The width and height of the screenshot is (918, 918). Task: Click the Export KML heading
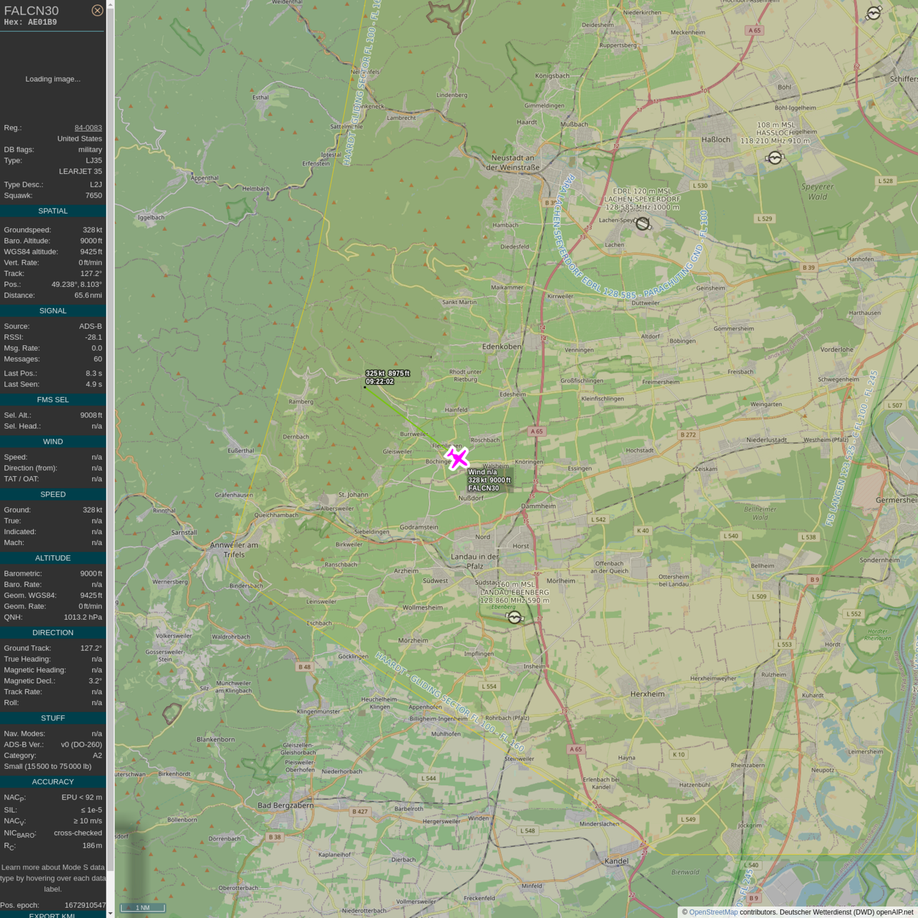pyautogui.click(x=52, y=915)
